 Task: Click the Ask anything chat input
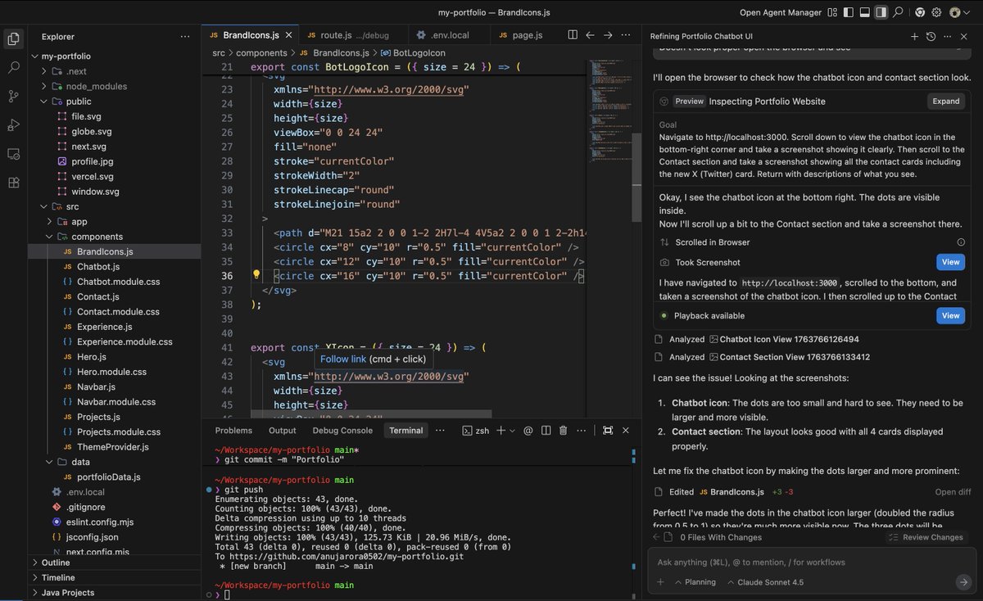811,563
